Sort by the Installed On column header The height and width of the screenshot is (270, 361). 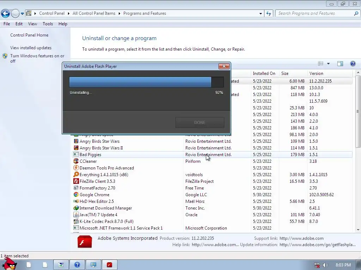pyautogui.click(x=264, y=73)
